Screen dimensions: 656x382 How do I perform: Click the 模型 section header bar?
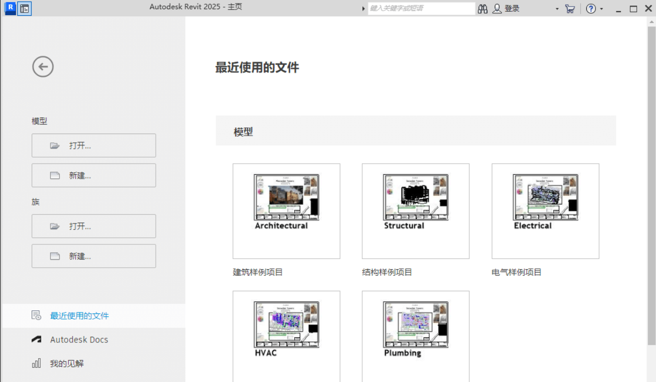tap(416, 131)
